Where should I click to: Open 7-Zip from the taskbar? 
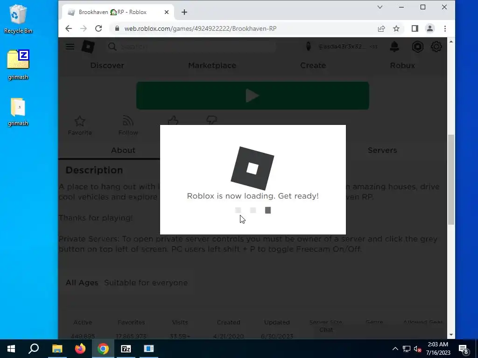click(126, 349)
